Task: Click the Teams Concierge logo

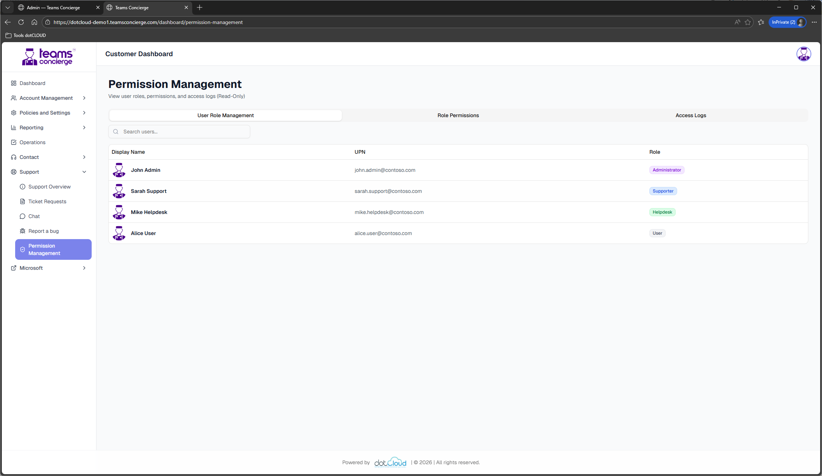Action: tap(48, 57)
